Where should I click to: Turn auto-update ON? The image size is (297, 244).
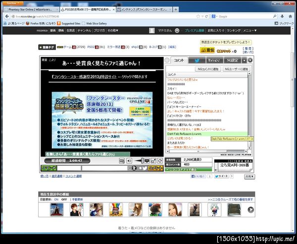(56, 199)
